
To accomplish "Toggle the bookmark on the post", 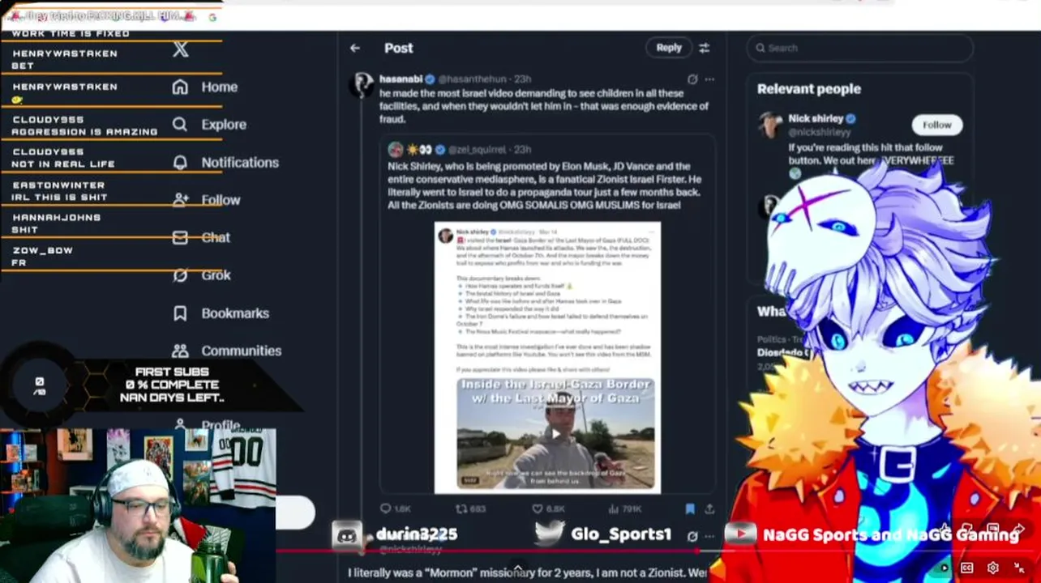I will pos(690,509).
